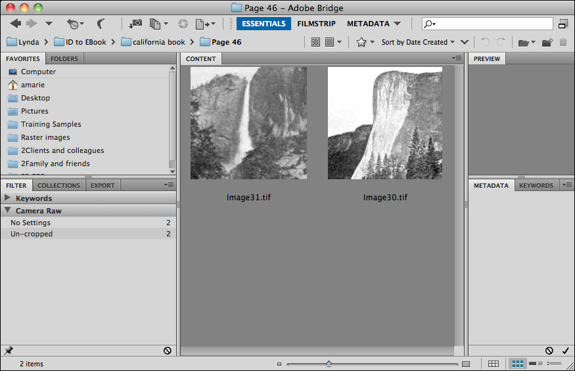The height and width of the screenshot is (371, 575).
Task: Lock the thumbnail grid
Action: 494,364
